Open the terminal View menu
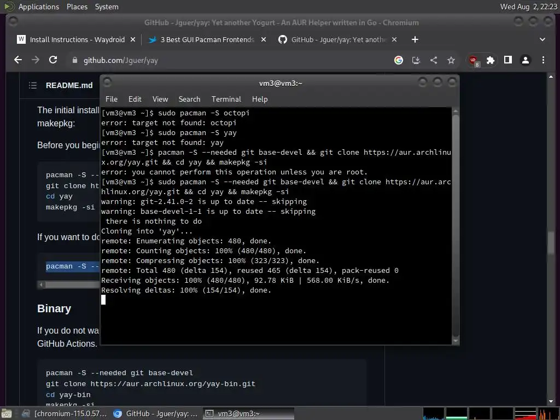Image resolution: width=560 pixels, height=420 pixels. [x=160, y=99]
